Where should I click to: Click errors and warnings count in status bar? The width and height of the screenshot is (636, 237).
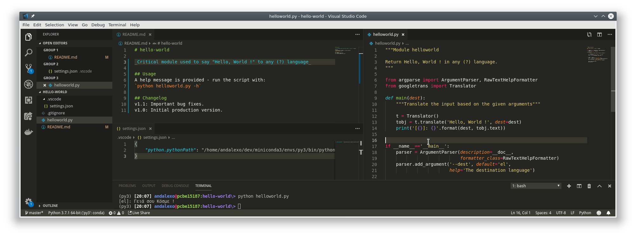pos(116,213)
